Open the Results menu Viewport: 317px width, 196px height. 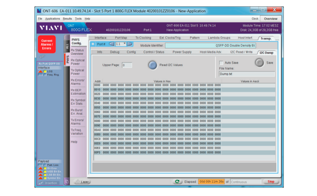[x=68, y=19]
